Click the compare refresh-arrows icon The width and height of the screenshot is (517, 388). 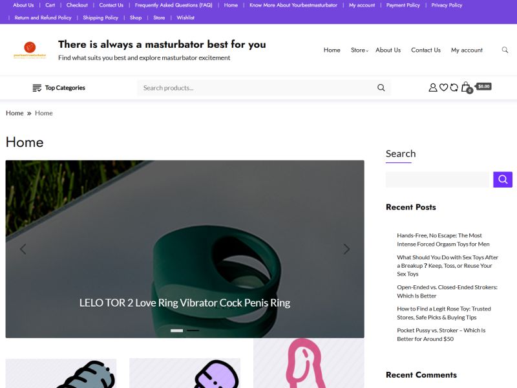click(454, 87)
